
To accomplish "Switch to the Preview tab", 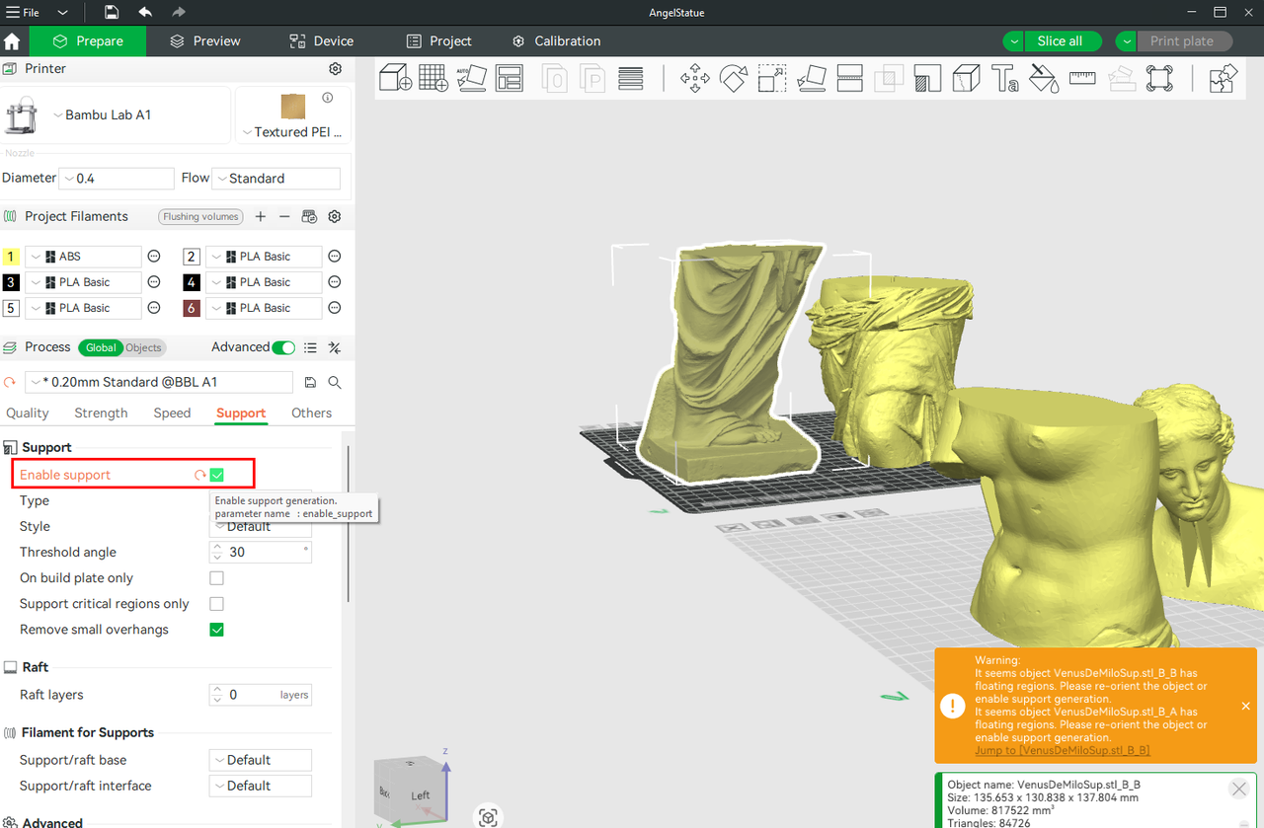I will (205, 41).
